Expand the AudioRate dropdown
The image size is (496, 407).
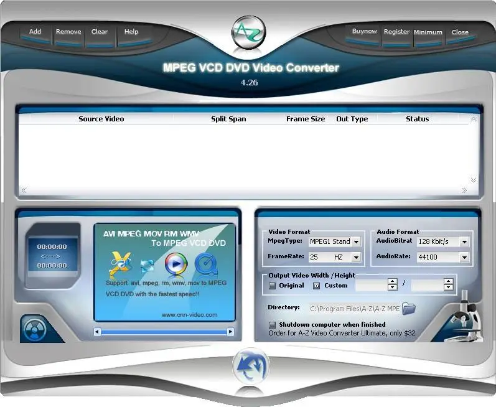(464, 258)
